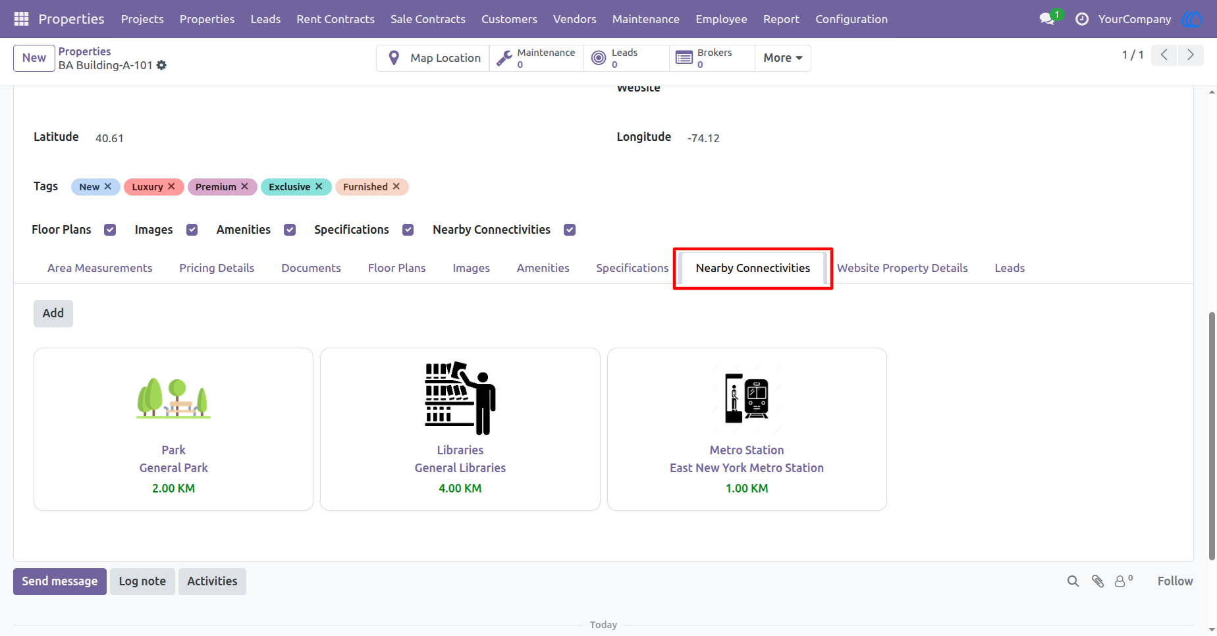Screen dimensions: 1217x636
Task: Uncheck the Floor Plans checkbox
Action: [x=110, y=230]
